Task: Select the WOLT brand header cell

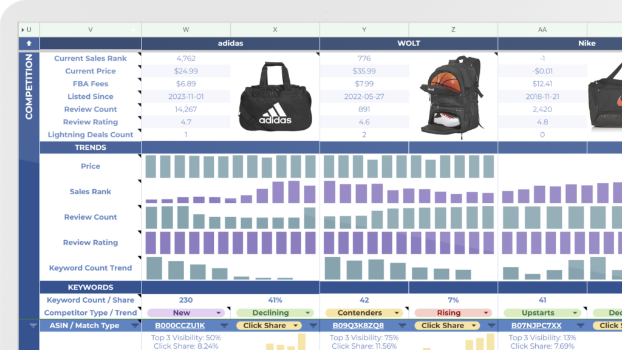Action: pyautogui.click(x=409, y=43)
